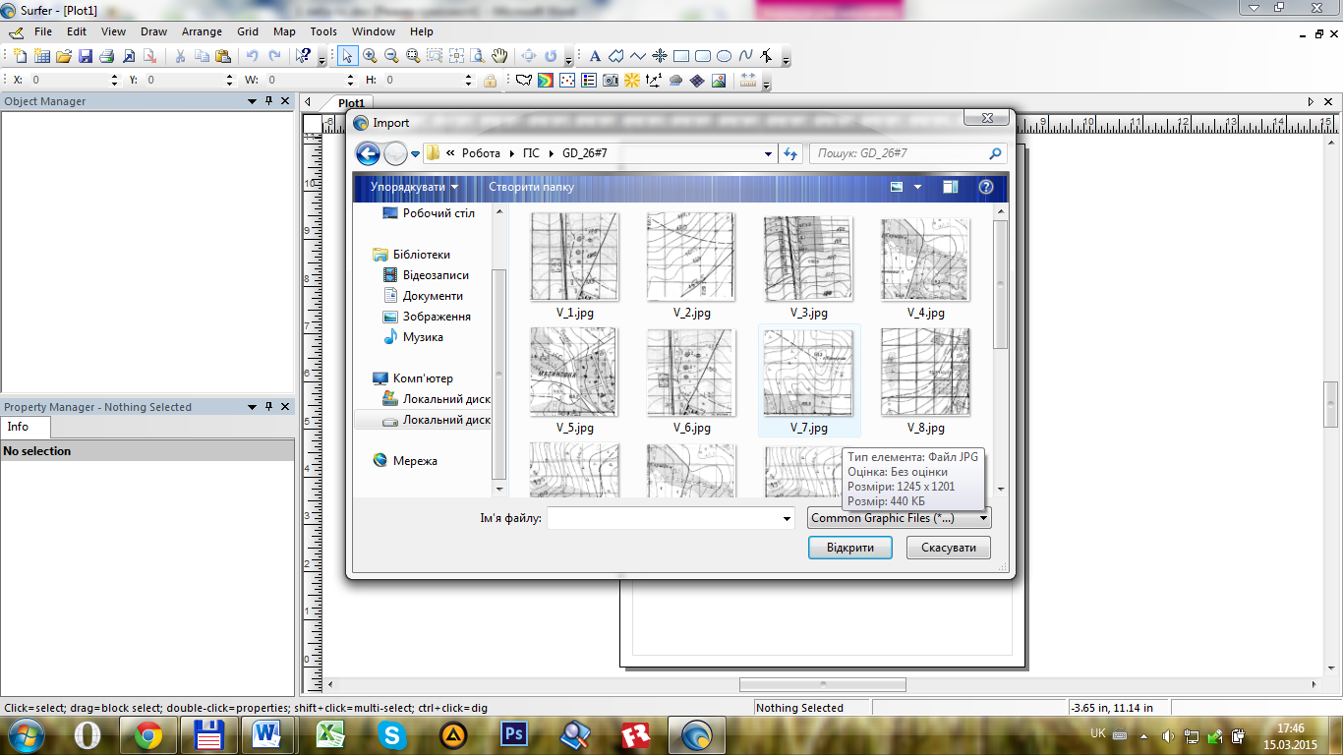The height and width of the screenshot is (755, 1343).
Task: Open the view options dropdown arrow
Action: tap(918, 187)
